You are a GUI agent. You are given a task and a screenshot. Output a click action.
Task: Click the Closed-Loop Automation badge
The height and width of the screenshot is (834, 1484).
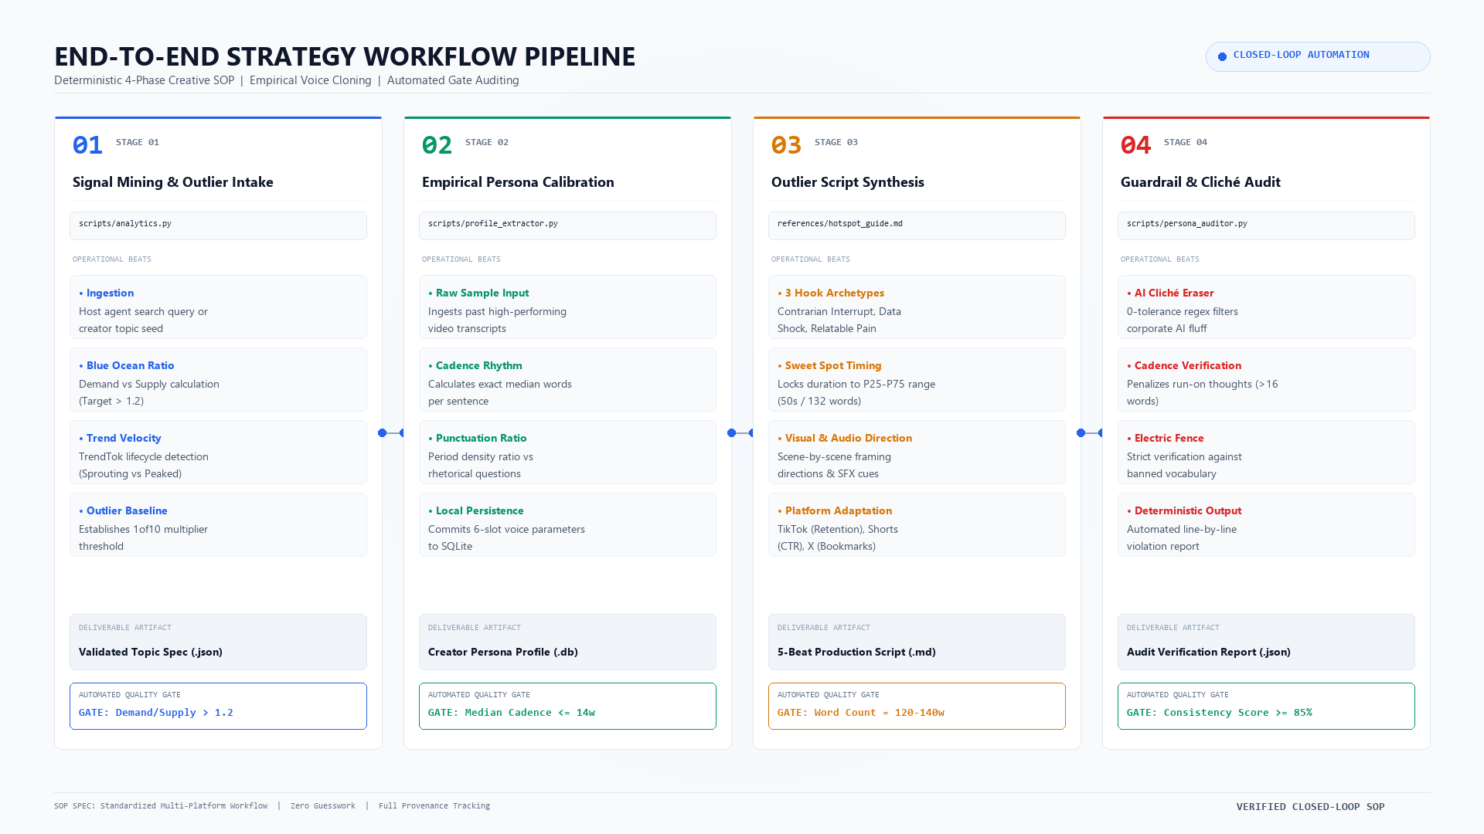[x=1318, y=56]
